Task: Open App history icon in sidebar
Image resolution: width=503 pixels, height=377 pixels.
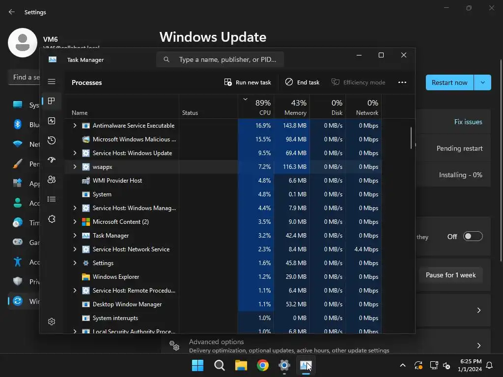Action: click(51, 140)
